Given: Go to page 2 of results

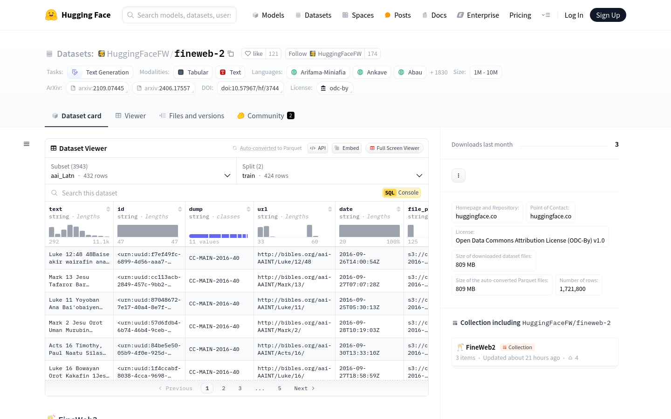Looking at the screenshot, I should click(224, 388).
